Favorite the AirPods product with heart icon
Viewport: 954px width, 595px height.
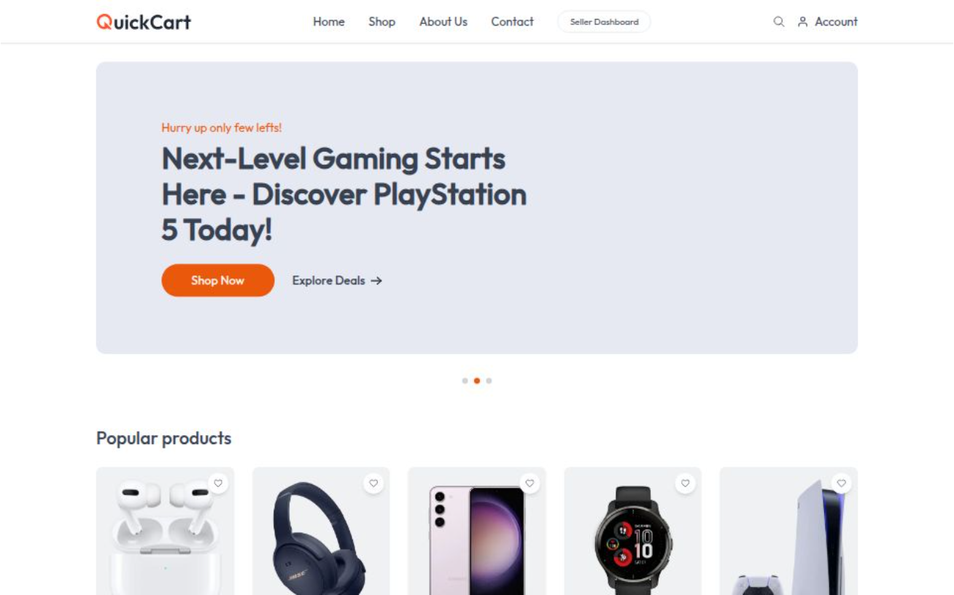(217, 483)
